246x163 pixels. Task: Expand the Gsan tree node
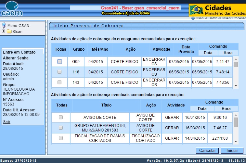pos(4,31)
